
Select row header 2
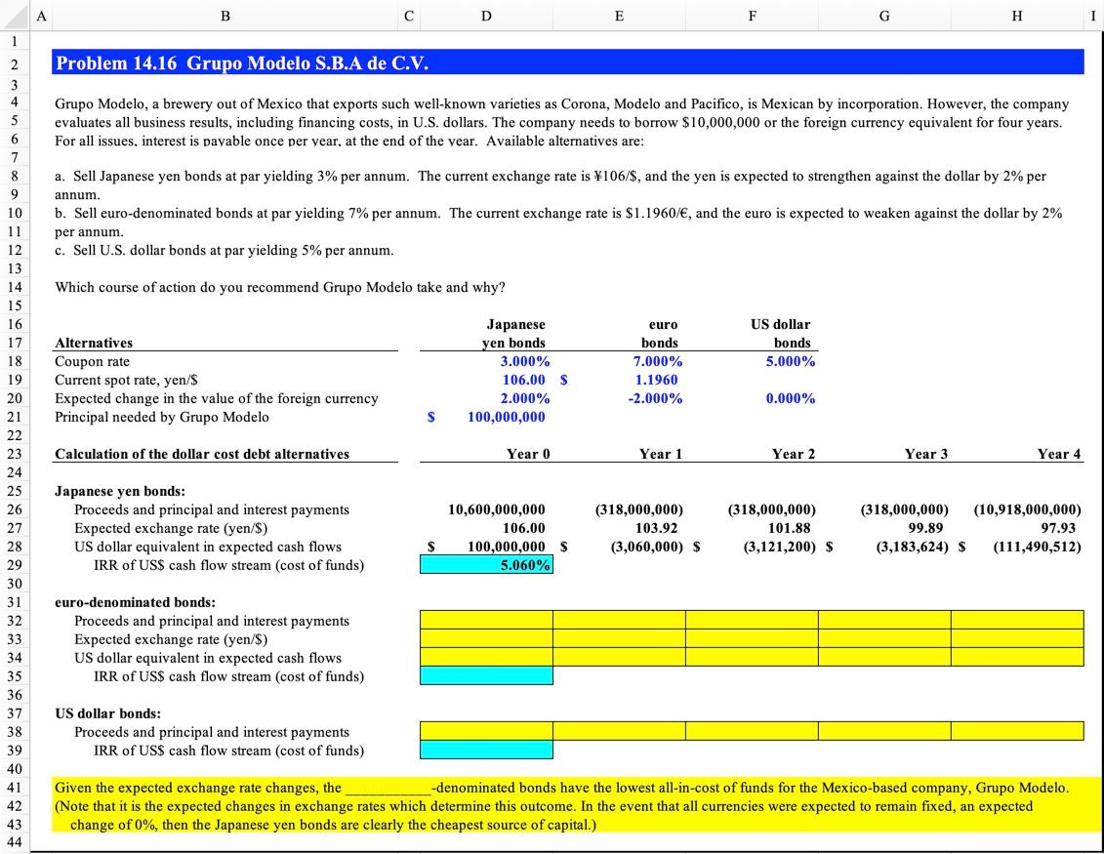tap(16, 61)
